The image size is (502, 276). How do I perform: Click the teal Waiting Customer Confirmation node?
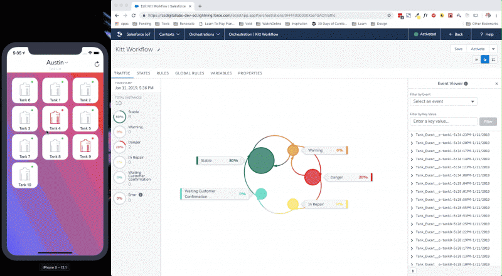point(261,194)
